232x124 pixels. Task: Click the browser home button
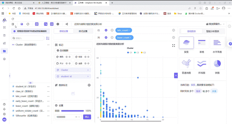19,8
